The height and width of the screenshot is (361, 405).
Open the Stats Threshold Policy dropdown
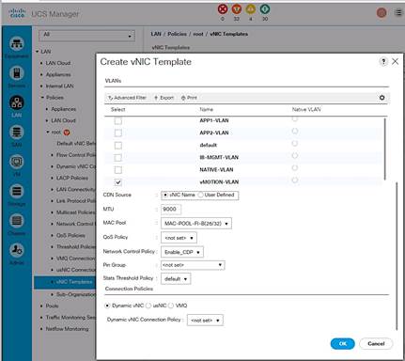click(x=176, y=279)
